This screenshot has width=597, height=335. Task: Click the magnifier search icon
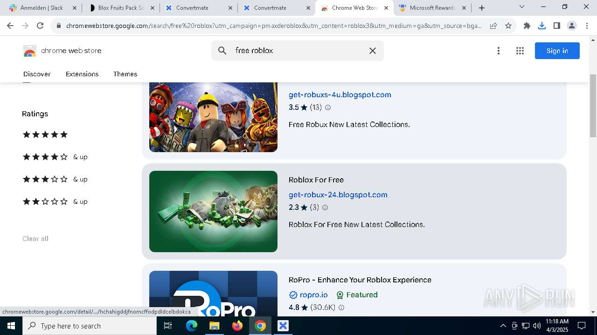tap(222, 51)
